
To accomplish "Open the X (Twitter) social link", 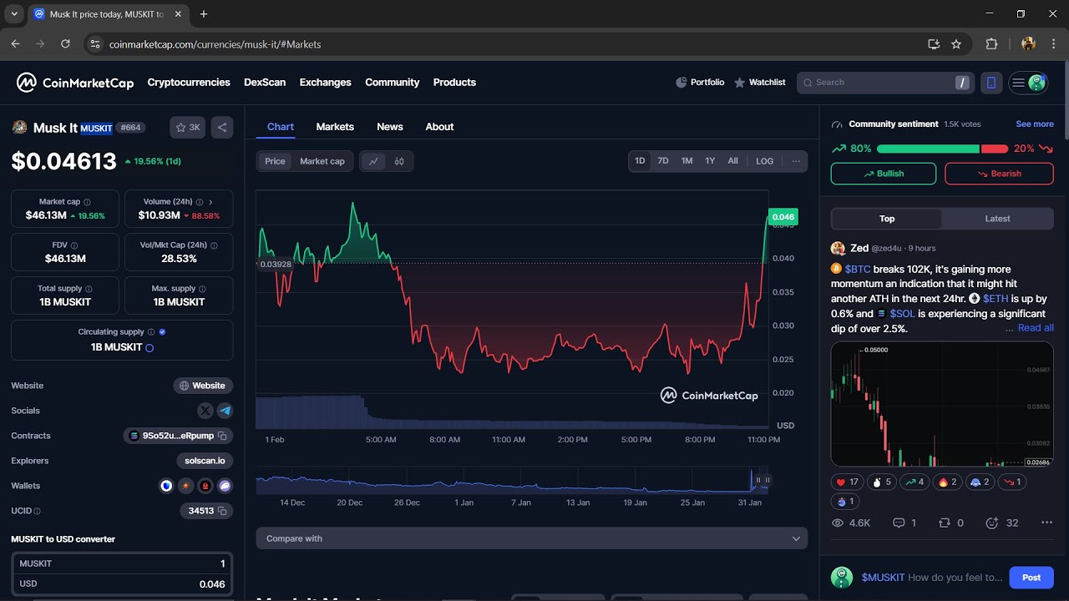I will [205, 411].
